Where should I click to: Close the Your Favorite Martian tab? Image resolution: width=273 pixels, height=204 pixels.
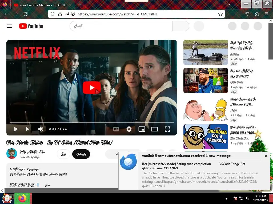[70, 5]
